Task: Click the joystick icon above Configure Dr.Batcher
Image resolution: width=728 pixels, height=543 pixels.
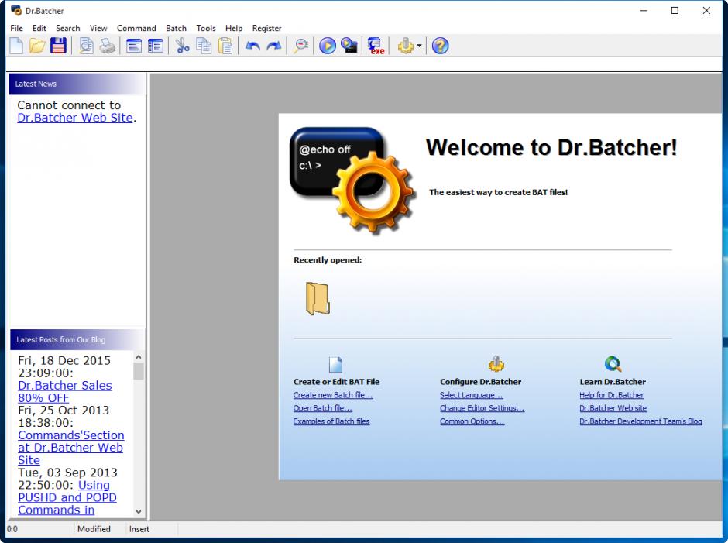Action: pos(496,364)
